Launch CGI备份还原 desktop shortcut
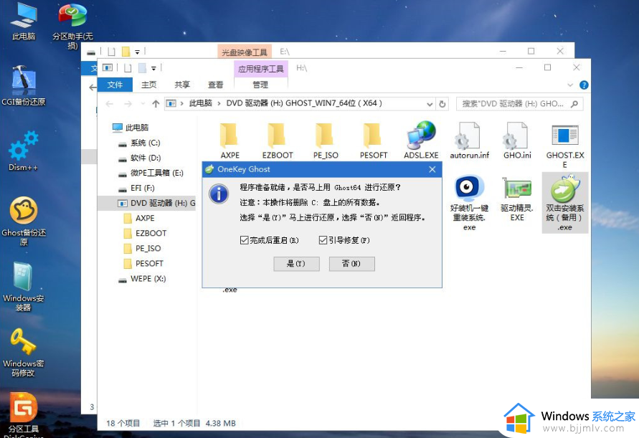The height and width of the screenshot is (438, 639). (24, 85)
